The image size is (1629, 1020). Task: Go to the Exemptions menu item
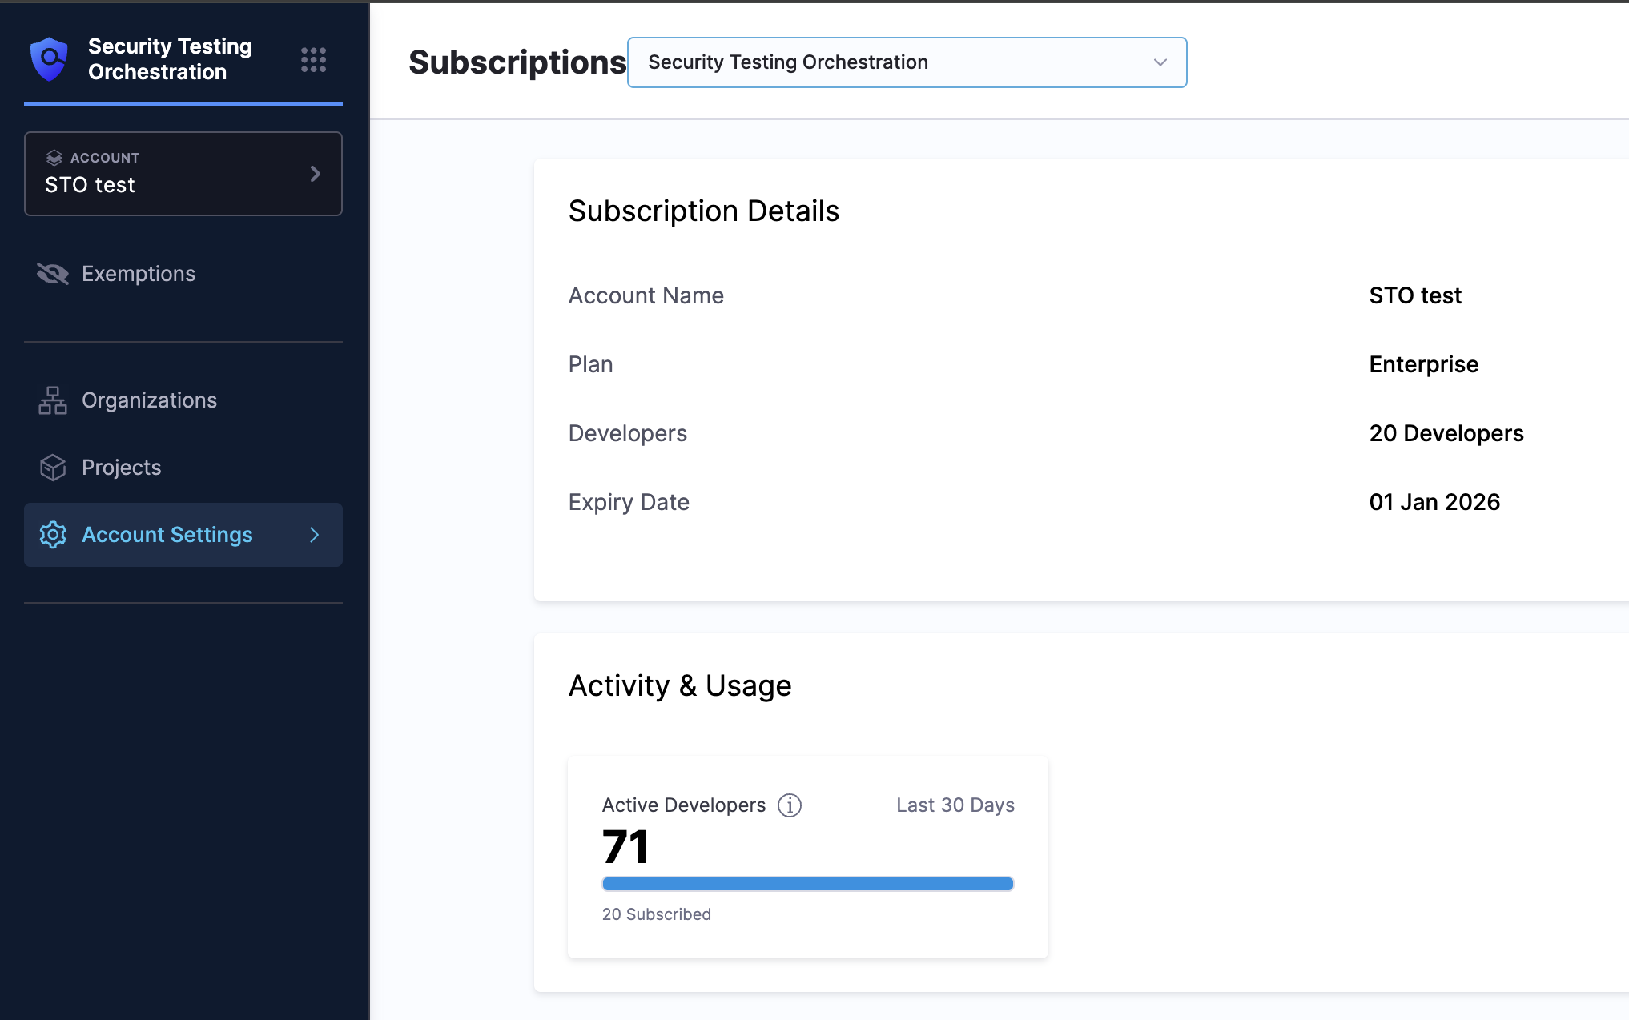point(139,274)
